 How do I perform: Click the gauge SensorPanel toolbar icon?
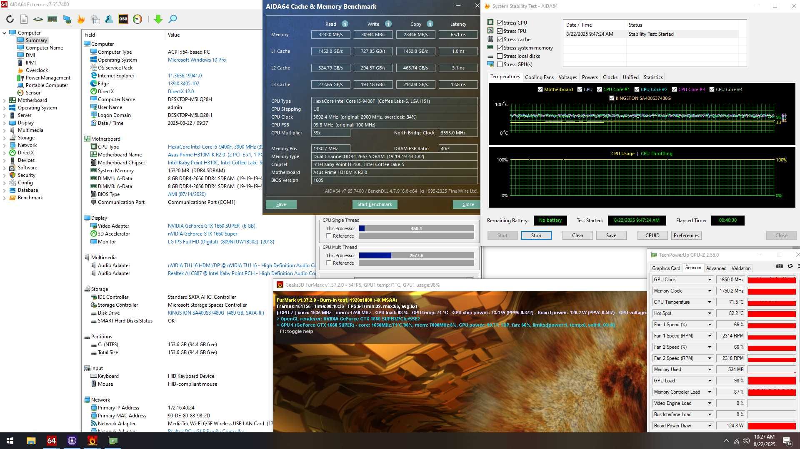point(137,19)
